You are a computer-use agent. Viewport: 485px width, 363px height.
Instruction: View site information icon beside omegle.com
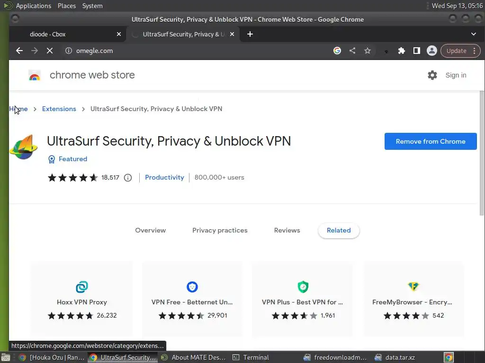69,51
